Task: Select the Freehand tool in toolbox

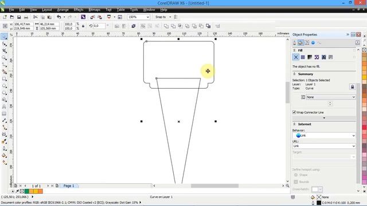Action: (4, 65)
